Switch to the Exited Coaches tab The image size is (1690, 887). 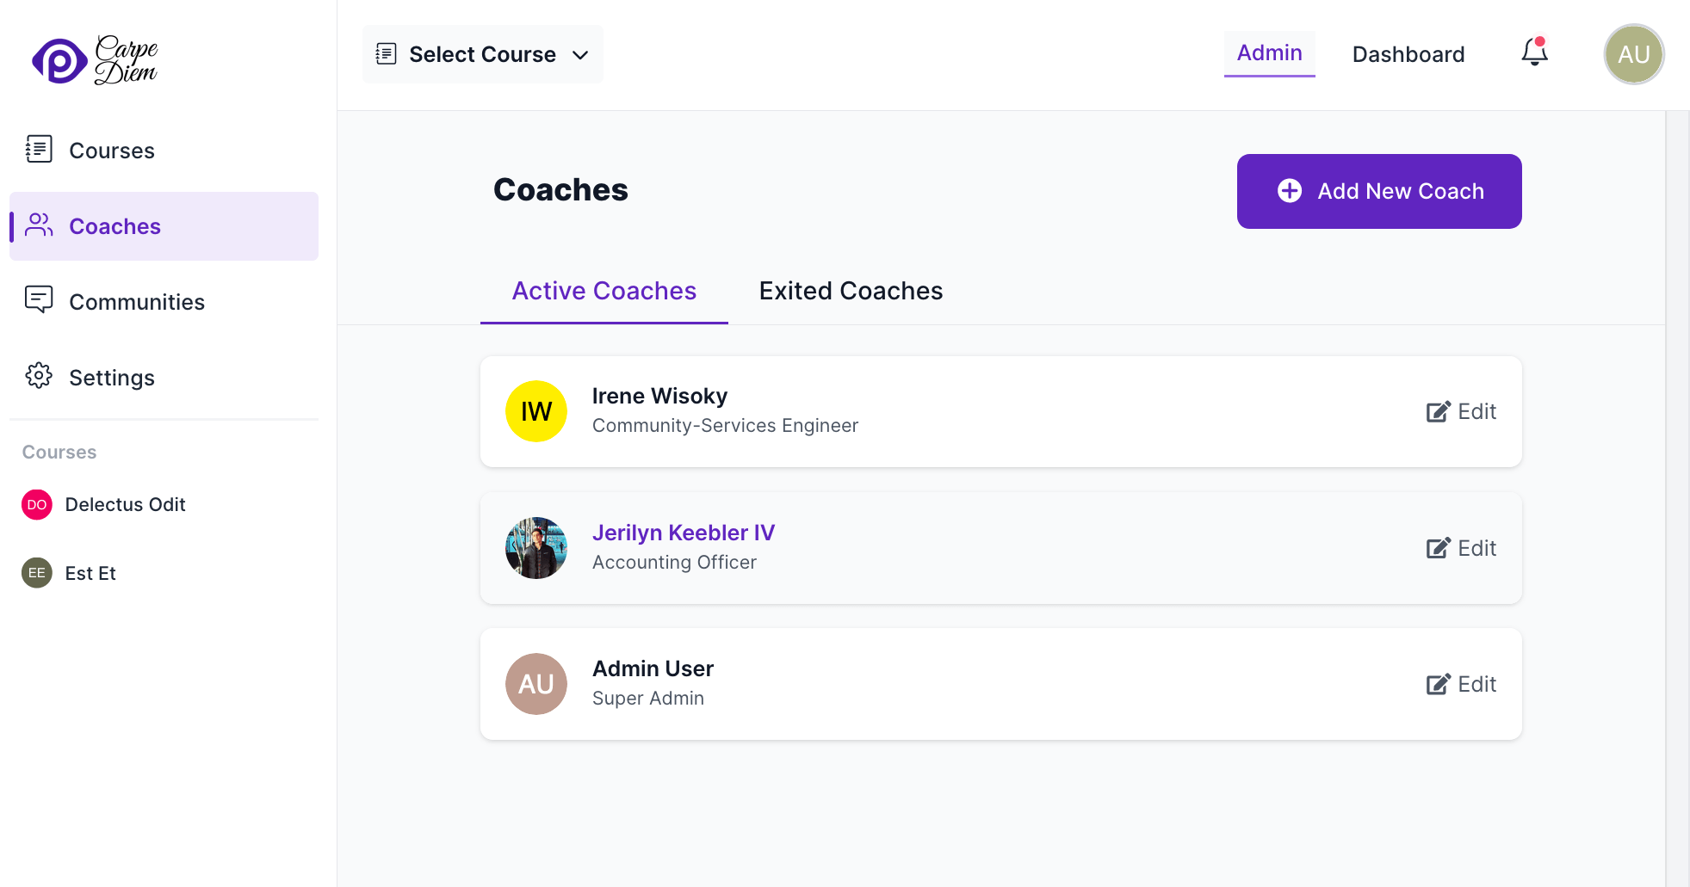pyautogui.click(x=850, y=291)
